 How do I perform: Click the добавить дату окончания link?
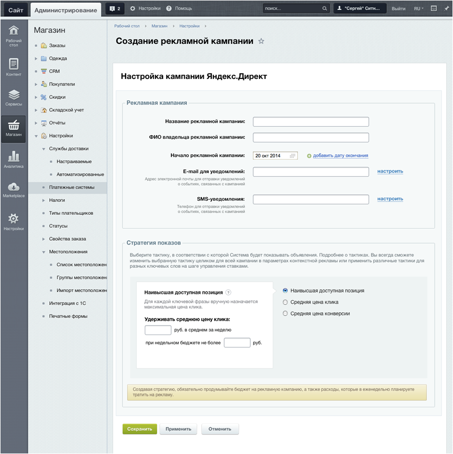point(340,155)
